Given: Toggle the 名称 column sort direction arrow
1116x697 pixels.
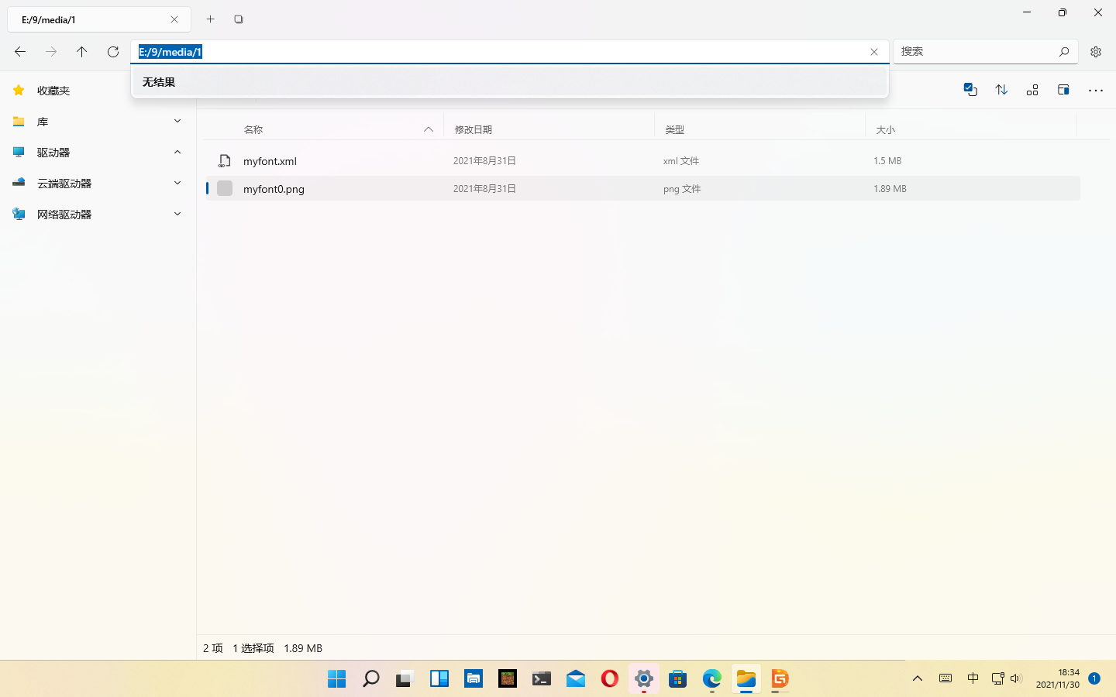Looking at the screenshot, I should point(428,129).
